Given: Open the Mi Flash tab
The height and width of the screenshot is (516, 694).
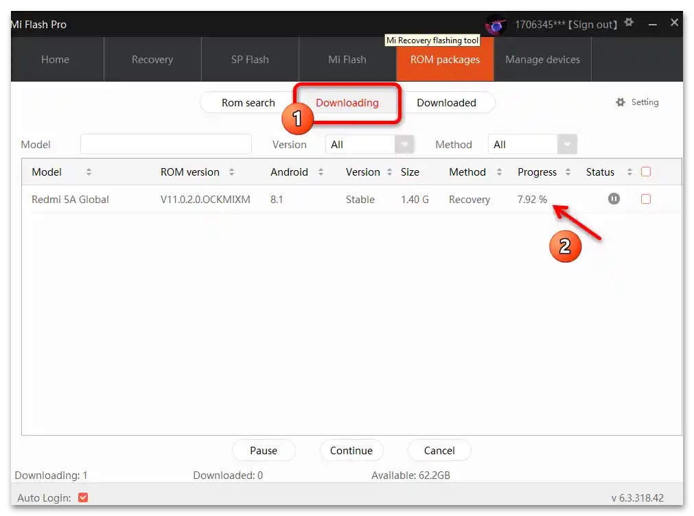Looking at the screenshot, I should [x=347, y=59].
